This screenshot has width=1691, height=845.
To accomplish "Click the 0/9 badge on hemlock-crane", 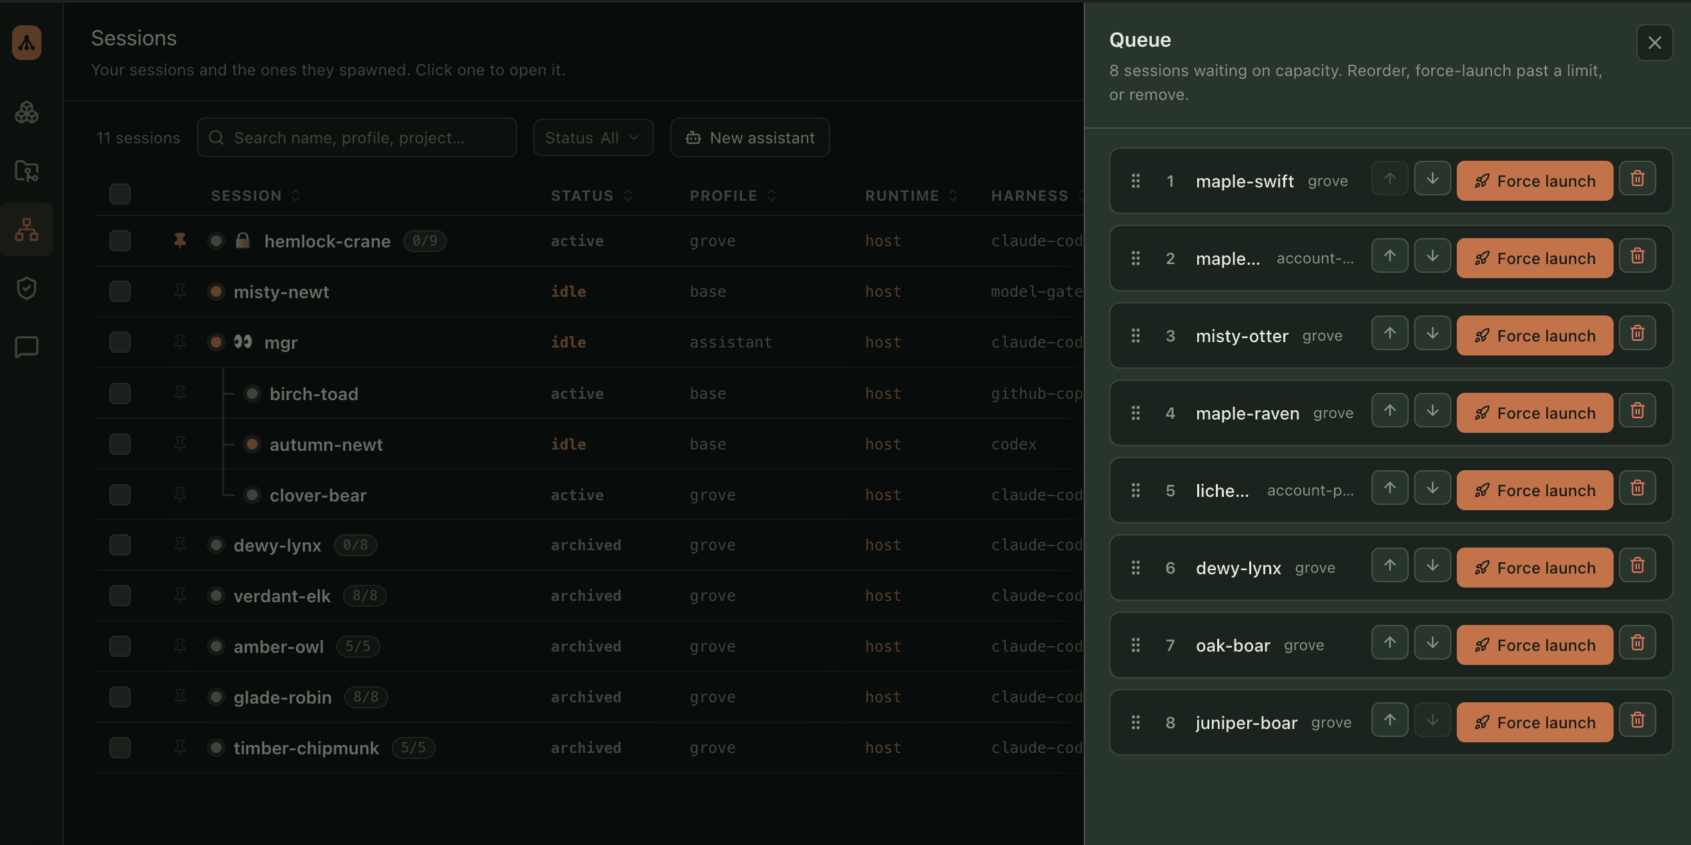I will tap(424, 241).
